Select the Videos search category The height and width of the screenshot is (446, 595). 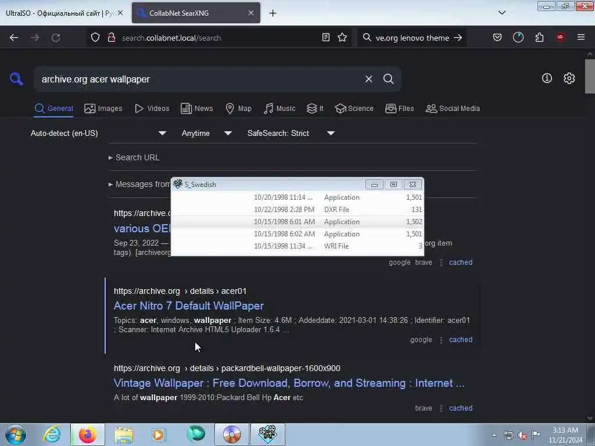[x=152, y=109]
